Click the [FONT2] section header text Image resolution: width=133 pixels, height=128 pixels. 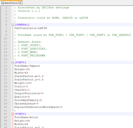[20, 114]
